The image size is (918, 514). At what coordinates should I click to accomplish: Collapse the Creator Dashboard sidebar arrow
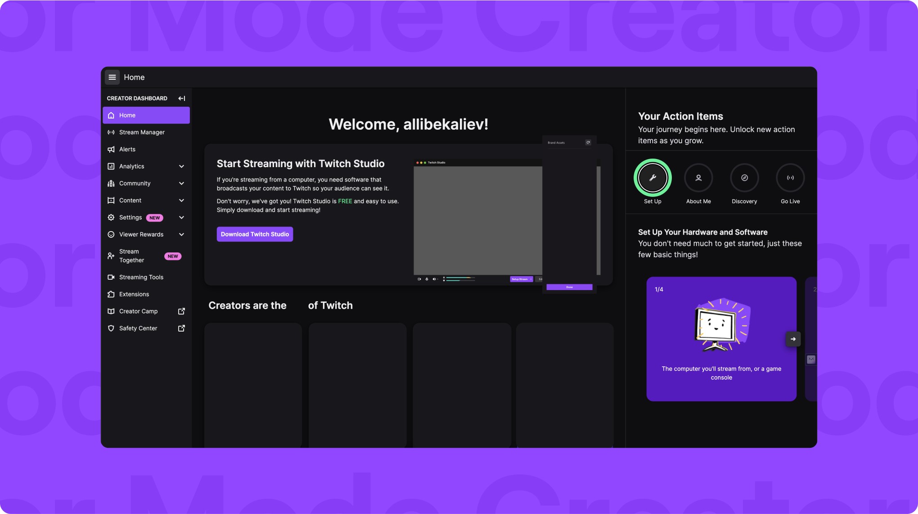pos(181,98)
